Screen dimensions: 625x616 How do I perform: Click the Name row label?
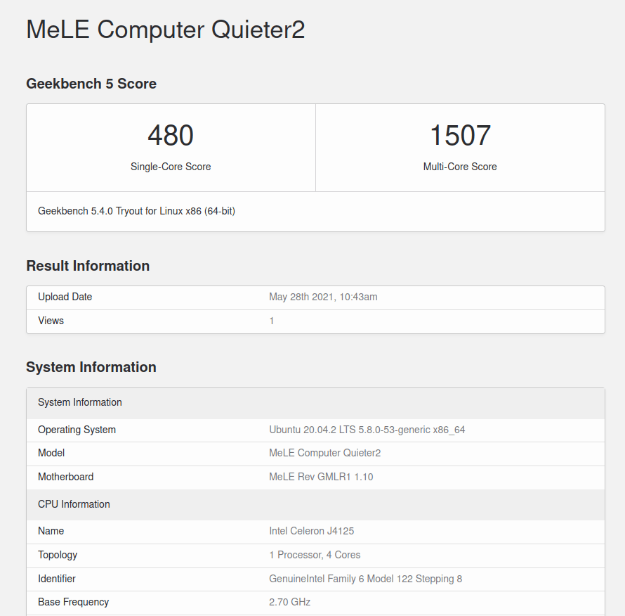tap(51, 531)
